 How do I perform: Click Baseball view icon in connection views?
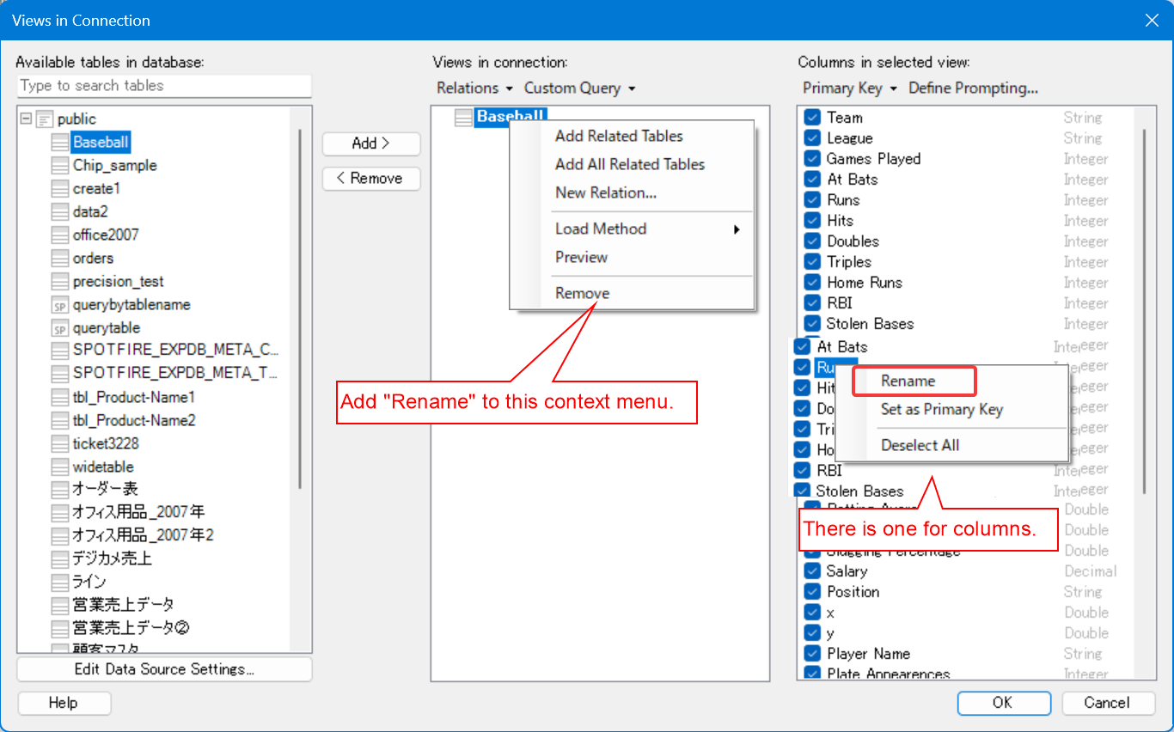[x=463, y=118]
